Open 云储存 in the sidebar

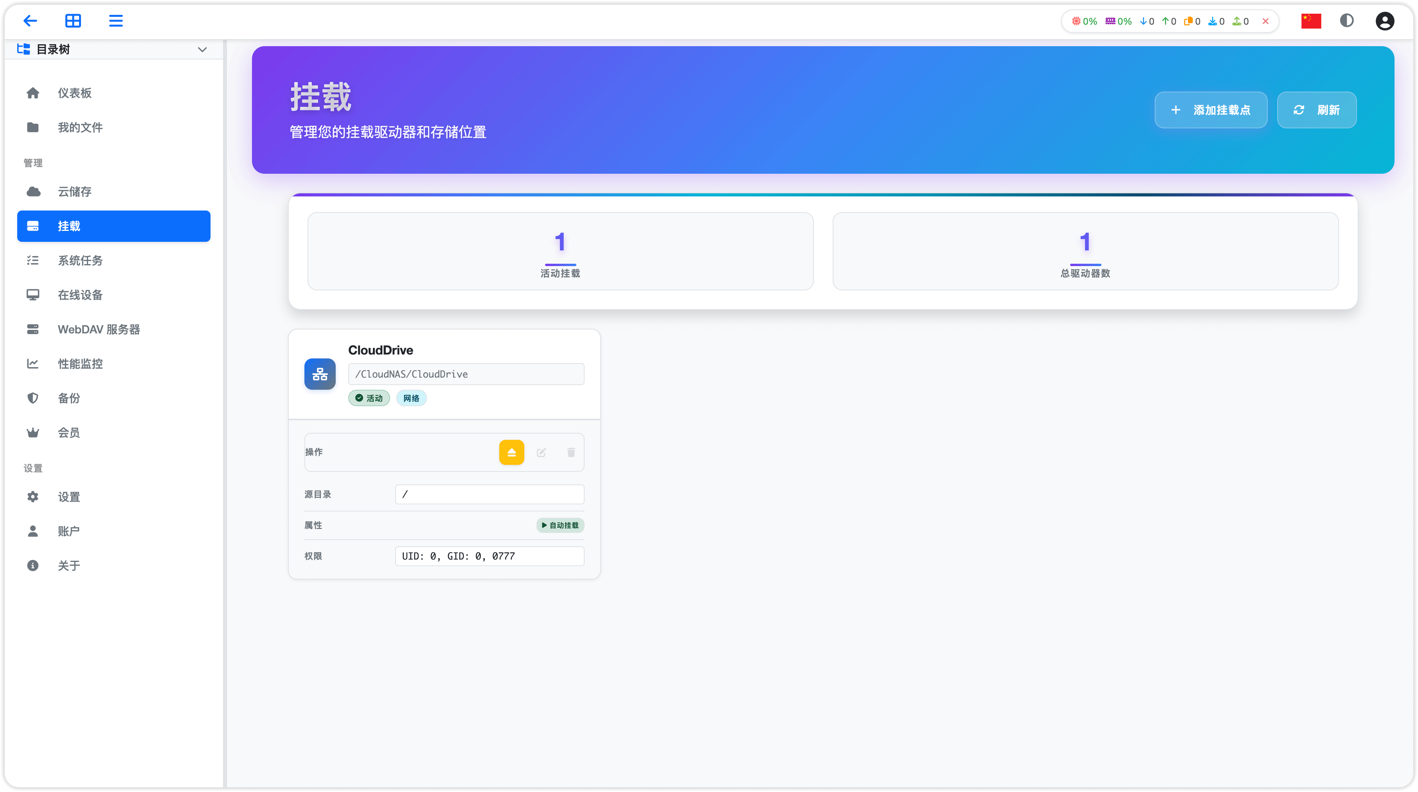tap(74, 191)
